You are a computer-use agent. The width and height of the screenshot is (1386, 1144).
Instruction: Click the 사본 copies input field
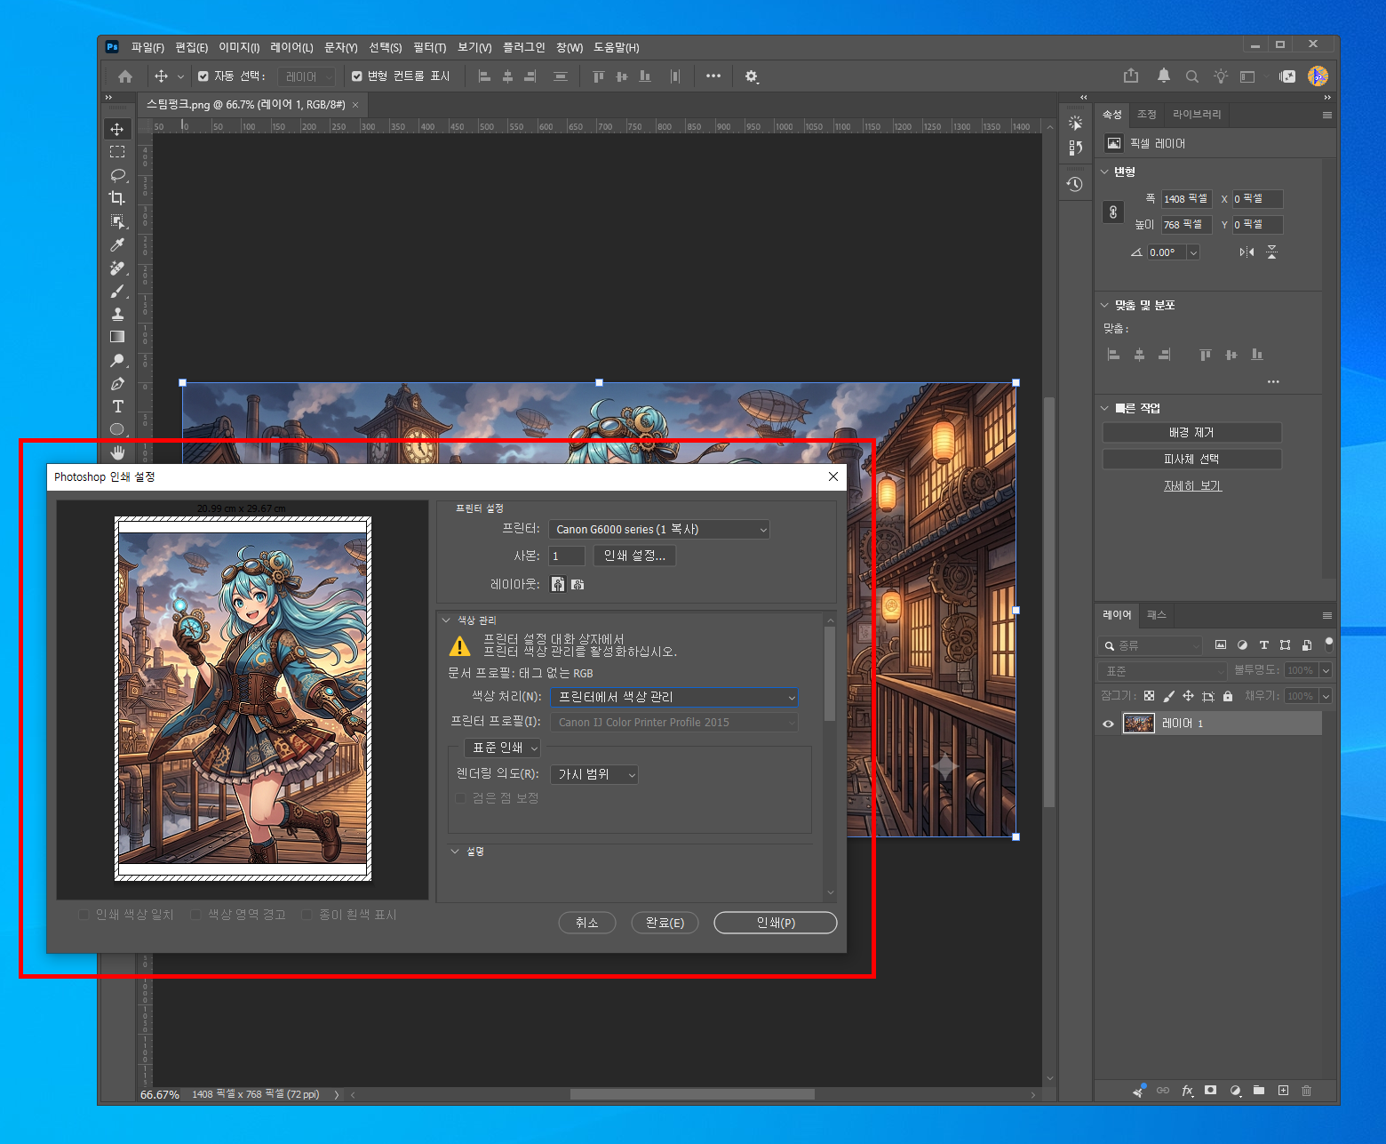567,556
